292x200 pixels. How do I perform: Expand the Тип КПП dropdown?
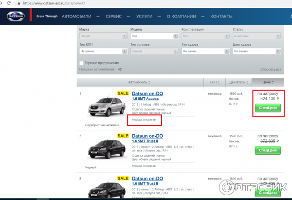[102, 51]
